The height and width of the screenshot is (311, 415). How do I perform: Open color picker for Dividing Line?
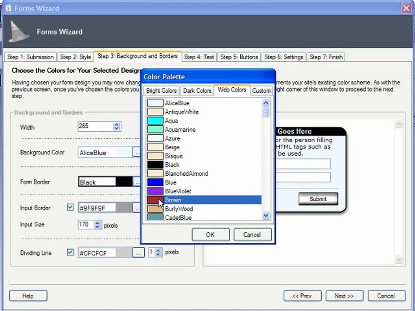138,253
